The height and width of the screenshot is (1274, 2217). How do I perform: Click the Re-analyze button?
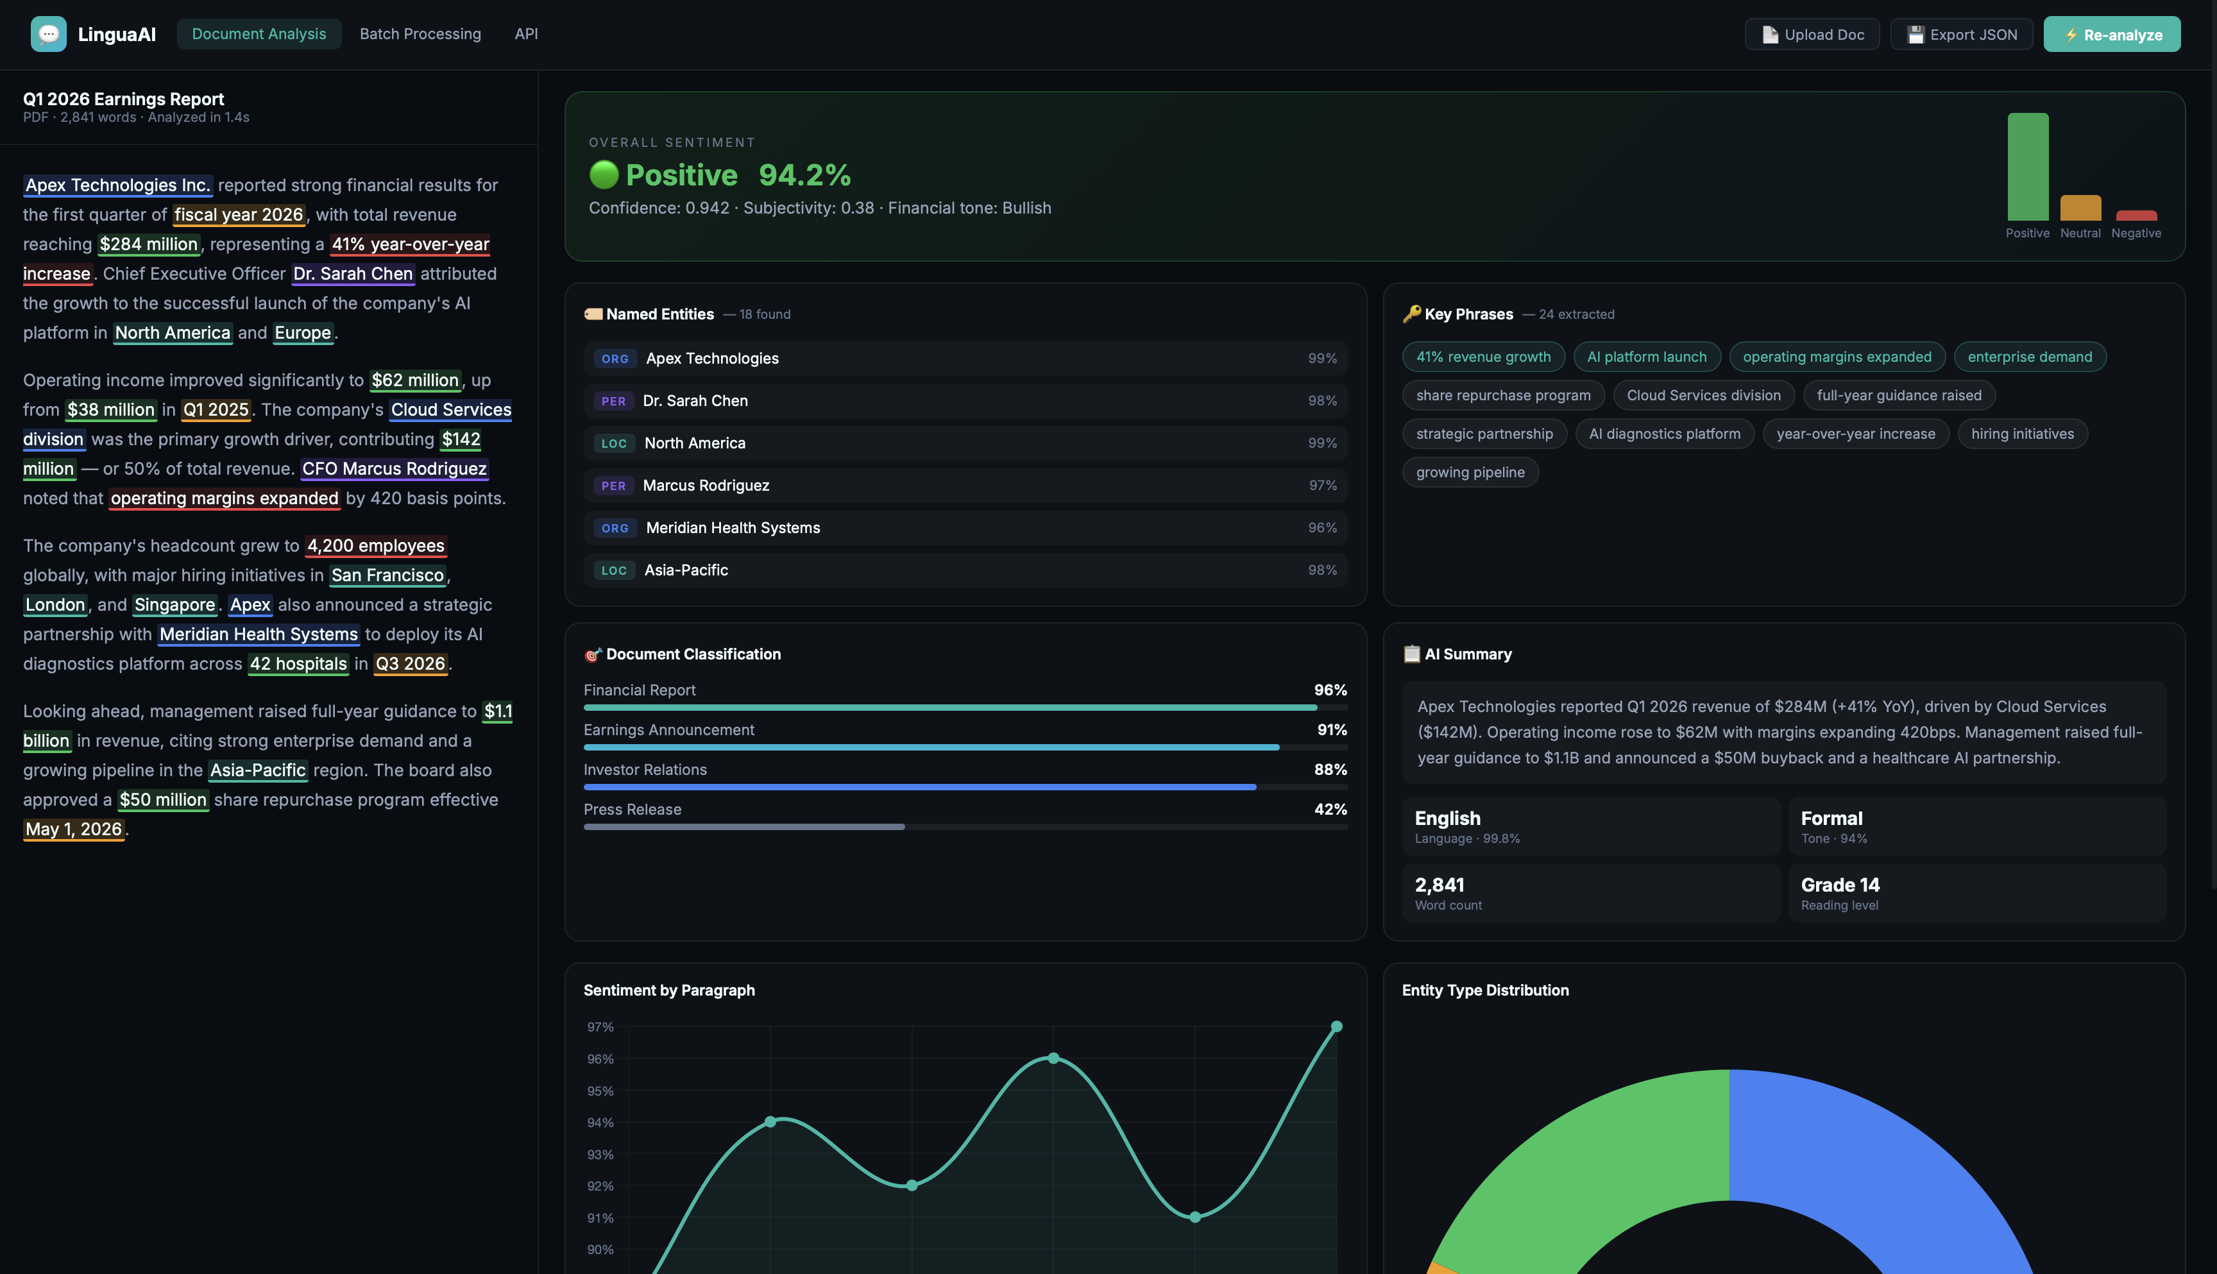[2112, 34]
